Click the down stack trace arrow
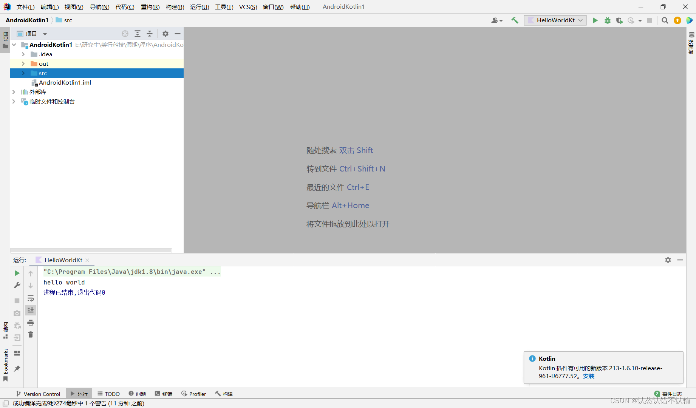The height and width of the screenshot is (408, 696). (x=31, y=286)
